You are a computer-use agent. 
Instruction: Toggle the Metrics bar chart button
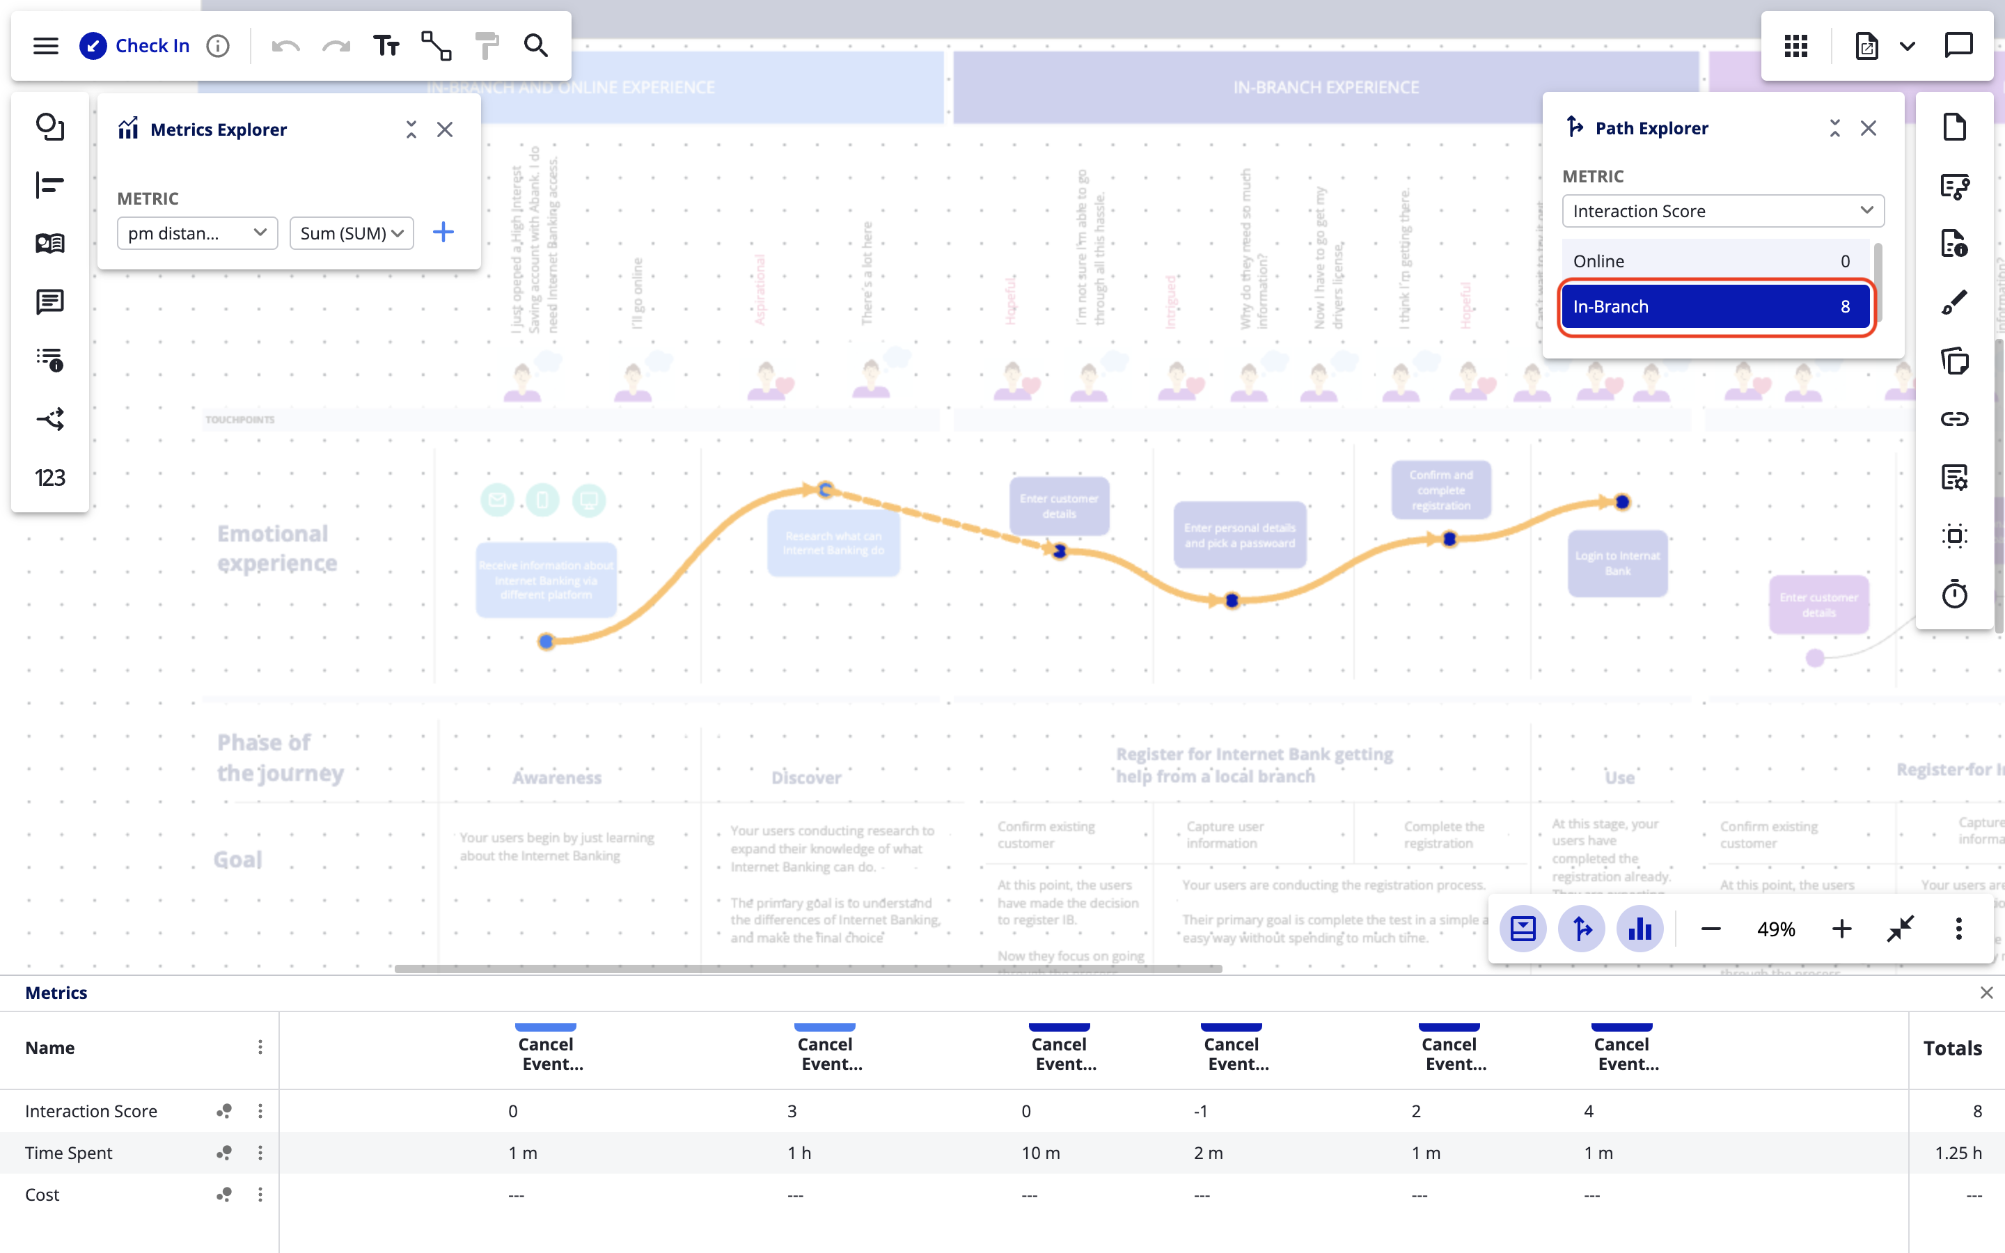pyautogui.click(x=1640, y=929)
